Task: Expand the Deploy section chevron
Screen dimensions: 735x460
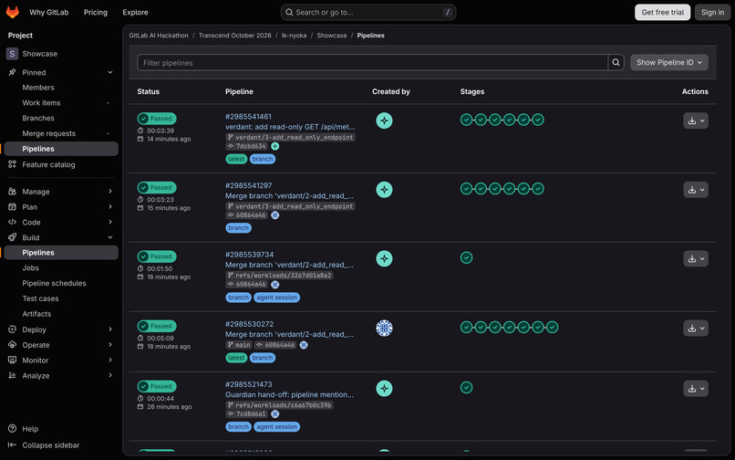Action: 110,329
